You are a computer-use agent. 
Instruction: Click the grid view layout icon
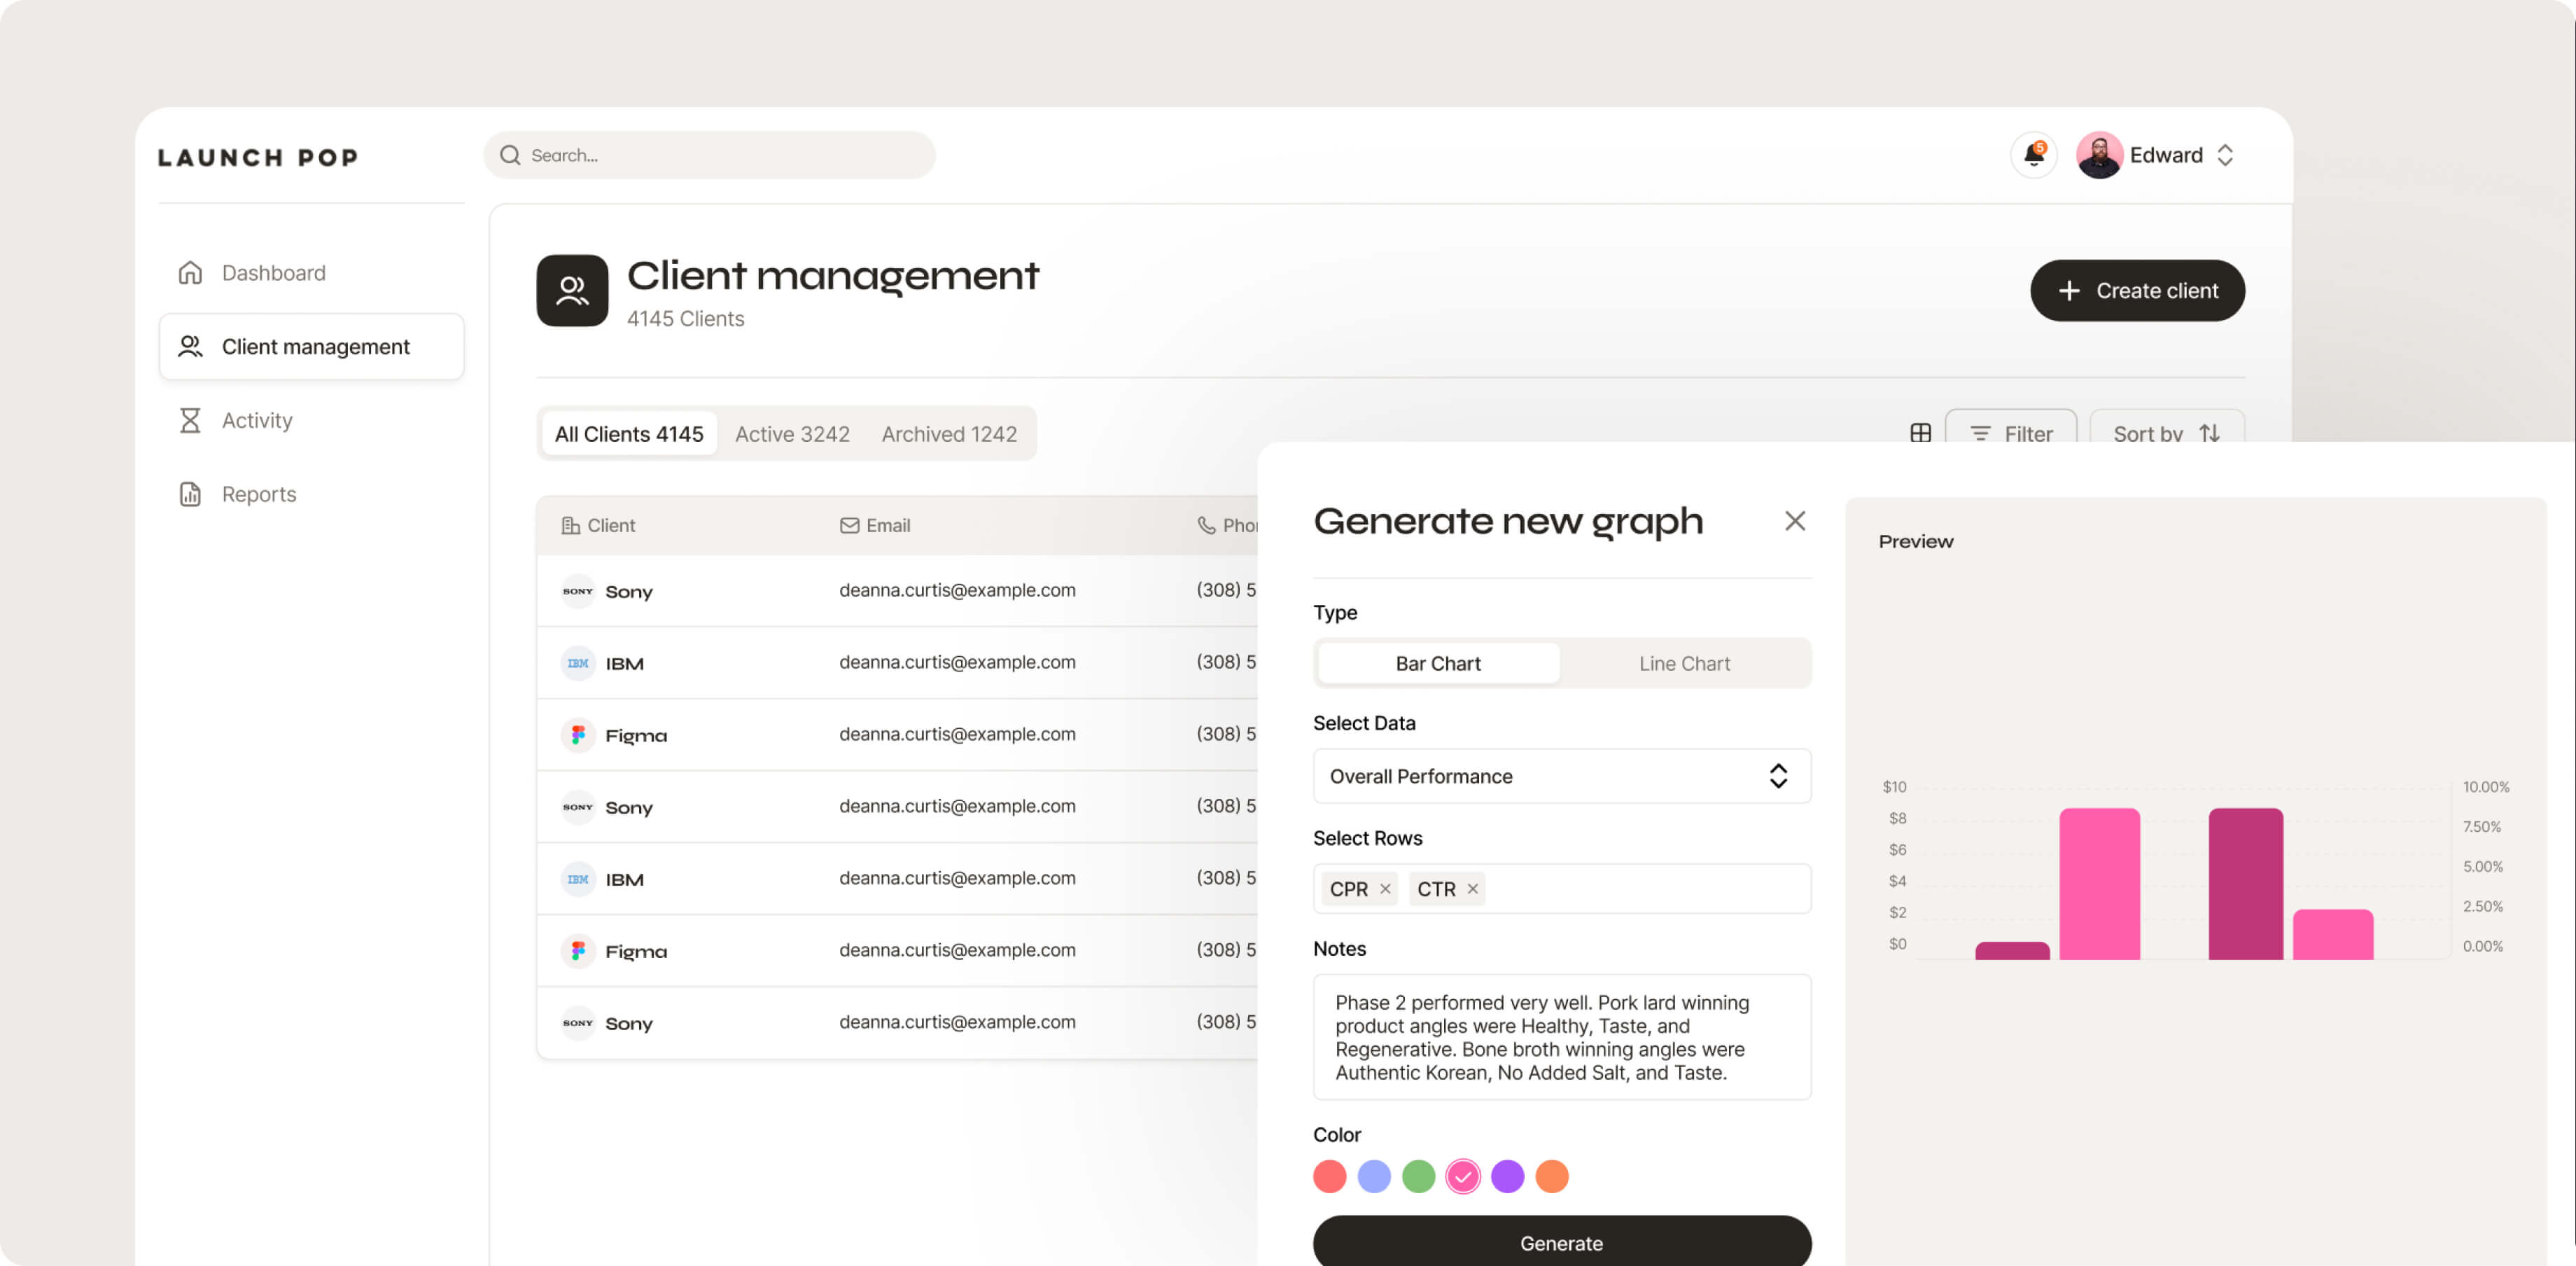[1920, 433]
